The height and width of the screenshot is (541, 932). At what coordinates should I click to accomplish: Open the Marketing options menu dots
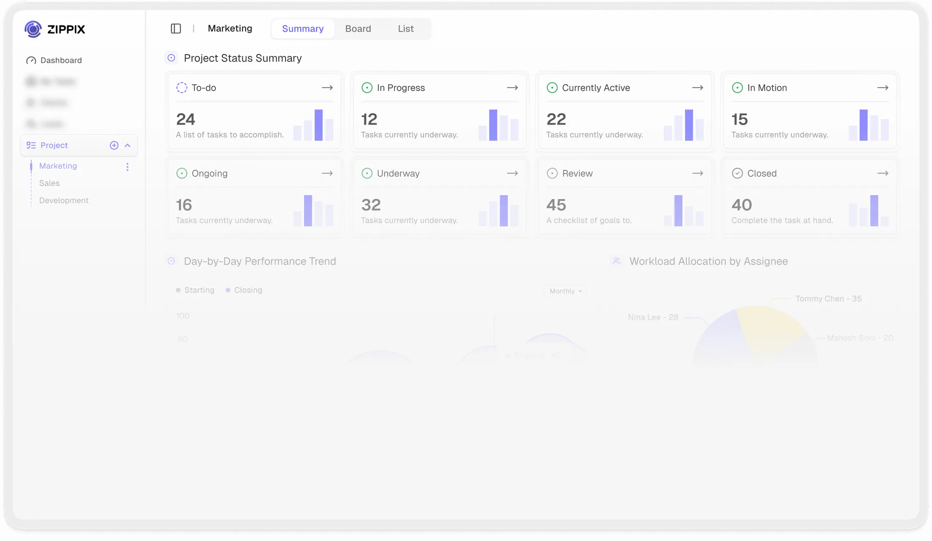coord(127,166)
